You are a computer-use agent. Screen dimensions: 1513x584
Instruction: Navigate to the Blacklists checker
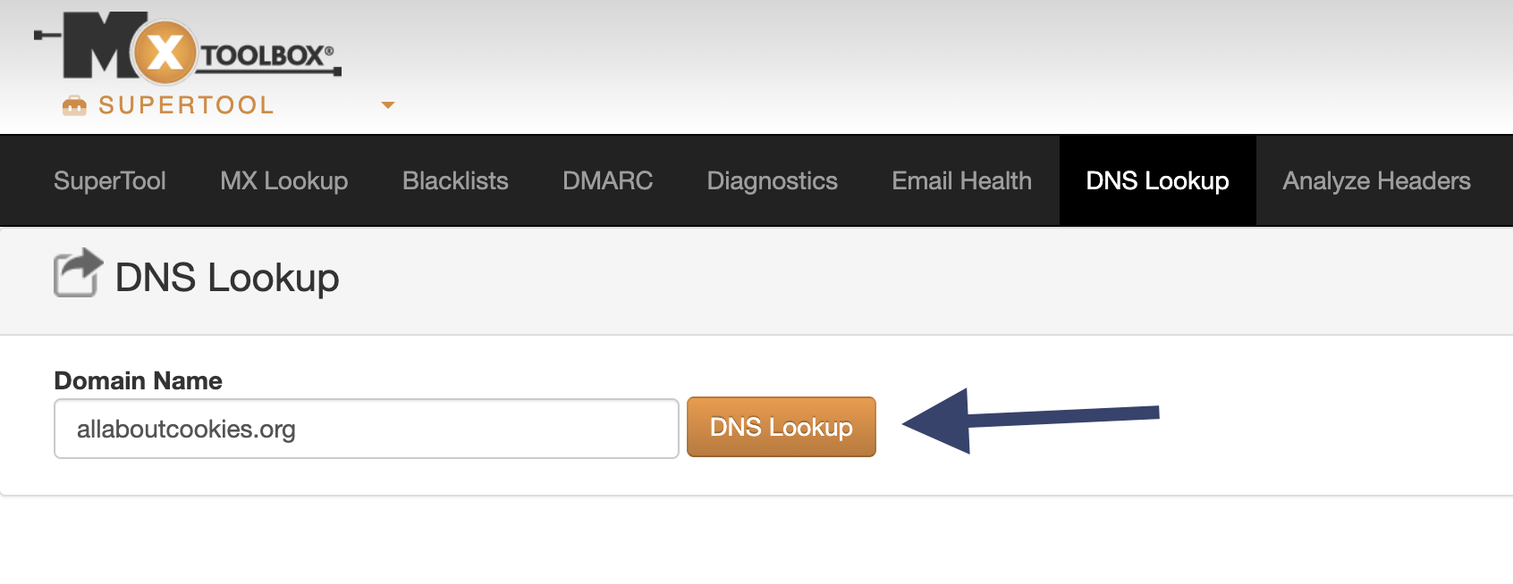pyautogui.click(x=454, y=180)
